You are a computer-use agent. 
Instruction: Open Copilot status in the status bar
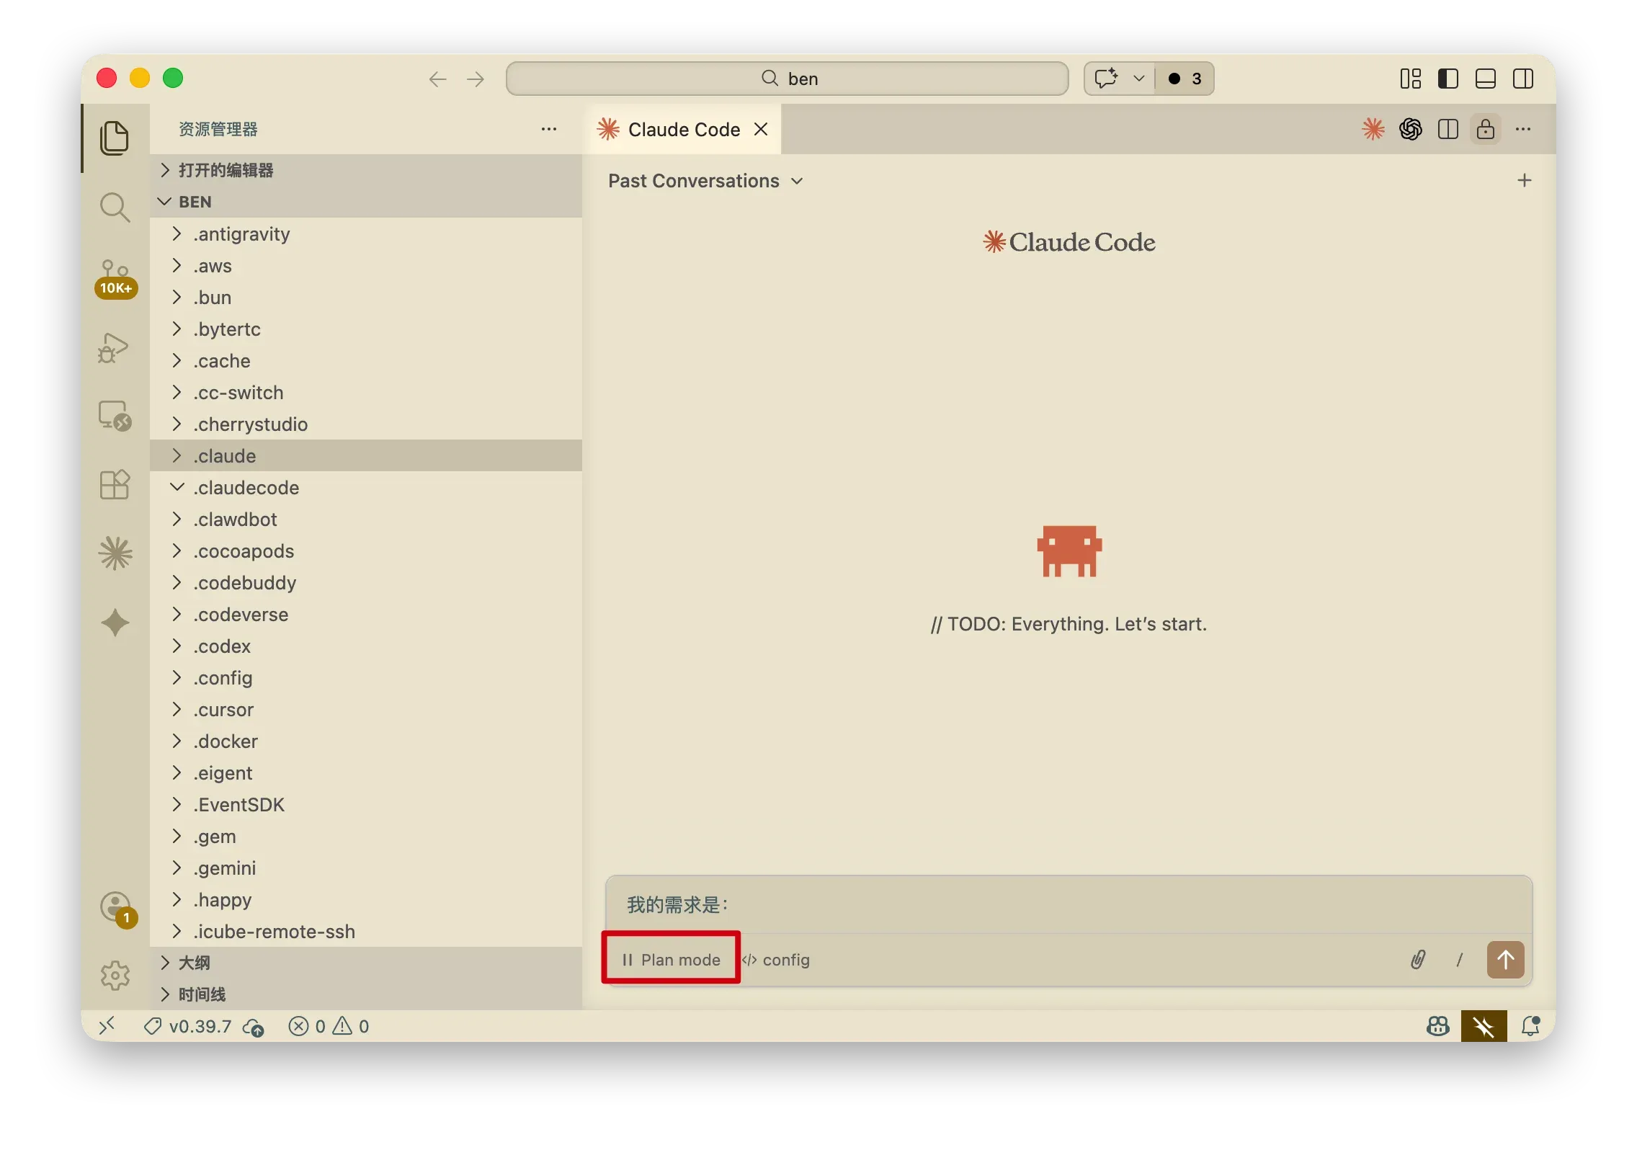pyautogui.click(x=1438, y=1025)
